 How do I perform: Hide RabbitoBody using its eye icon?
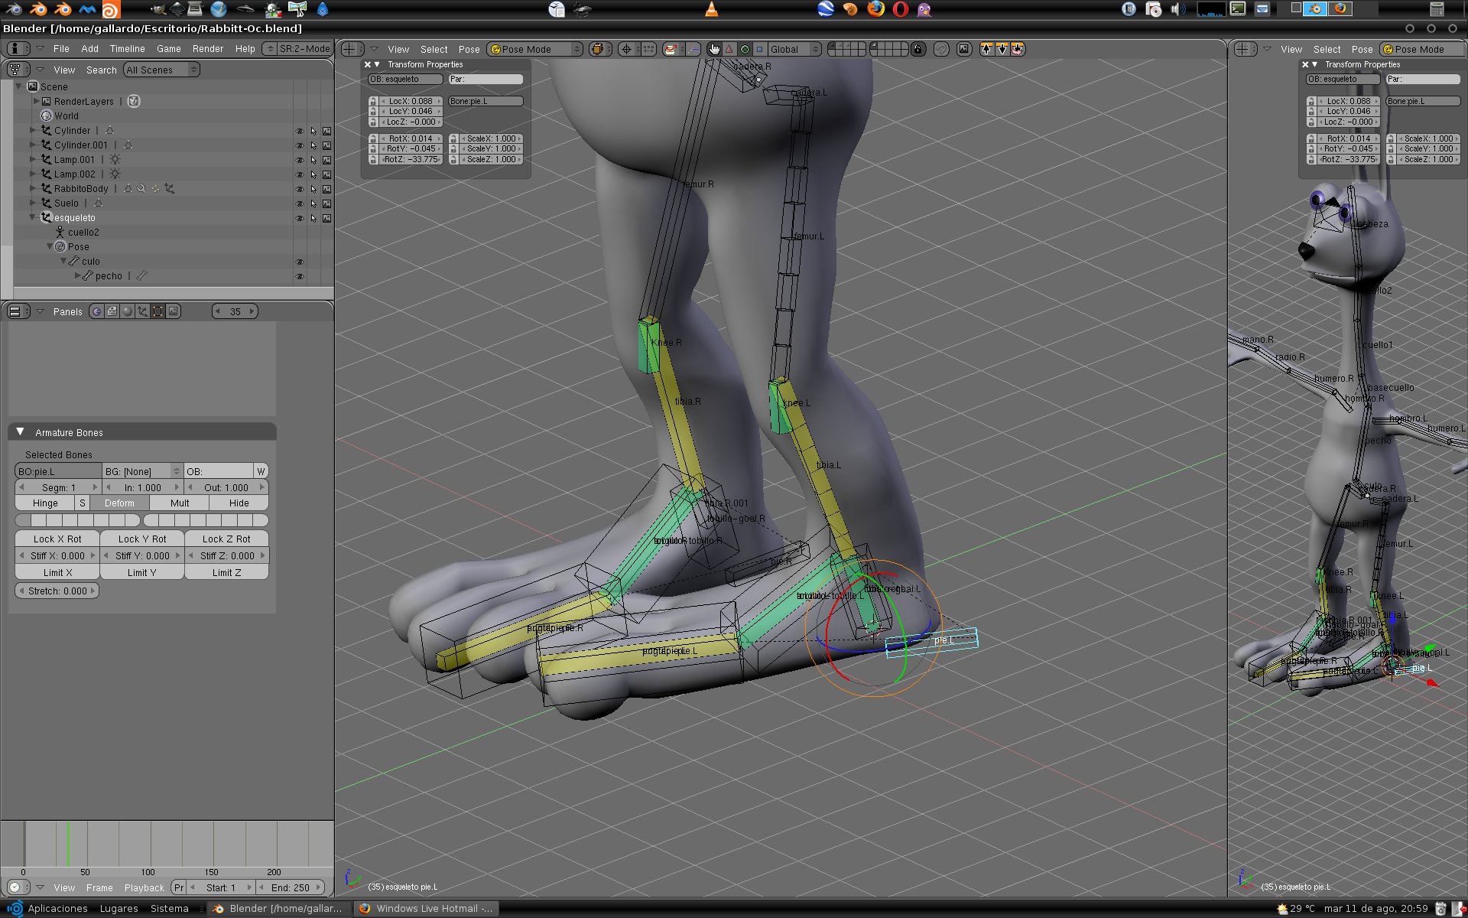tap(300, 189)
